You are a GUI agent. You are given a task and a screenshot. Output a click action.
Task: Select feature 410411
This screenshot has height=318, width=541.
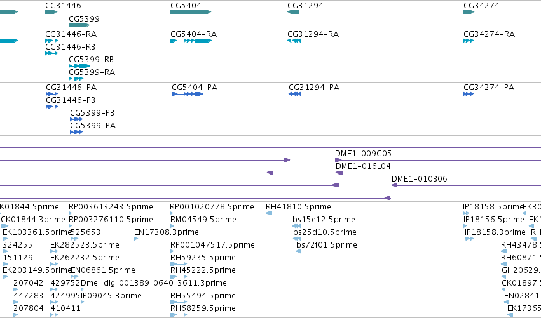[x=65, y=308]
